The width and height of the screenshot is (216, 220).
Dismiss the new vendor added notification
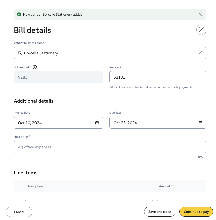(x=200, y=14)
